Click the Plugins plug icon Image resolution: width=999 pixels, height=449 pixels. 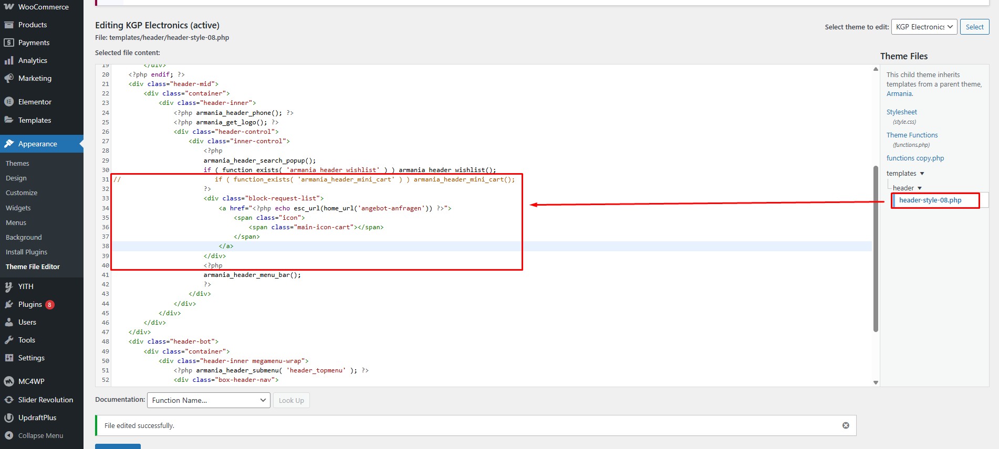(9, 304)
